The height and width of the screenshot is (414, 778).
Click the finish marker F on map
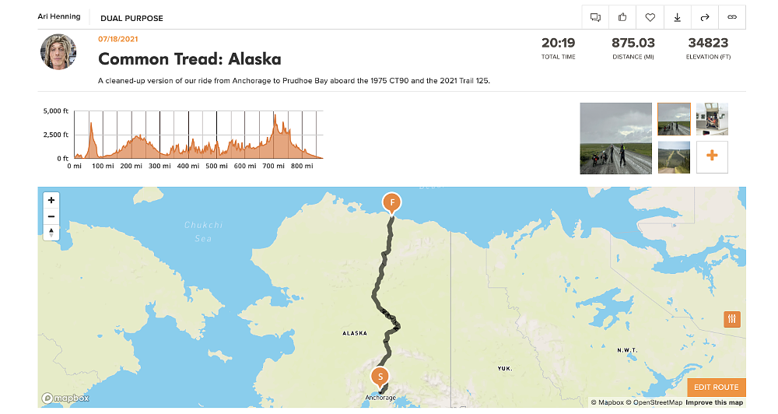pos(393,203)
